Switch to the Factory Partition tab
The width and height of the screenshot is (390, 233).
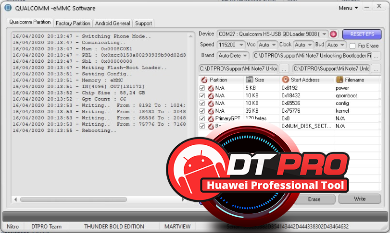73,23
